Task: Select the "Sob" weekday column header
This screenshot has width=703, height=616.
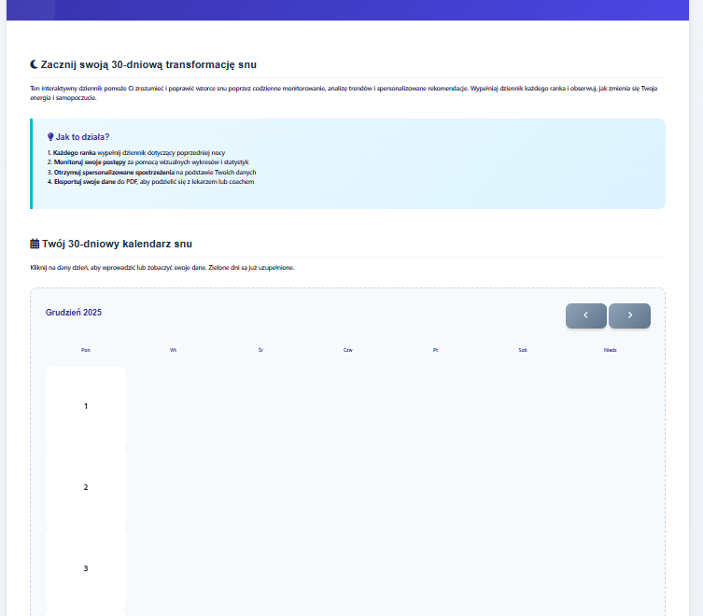Action: point(523,350)
